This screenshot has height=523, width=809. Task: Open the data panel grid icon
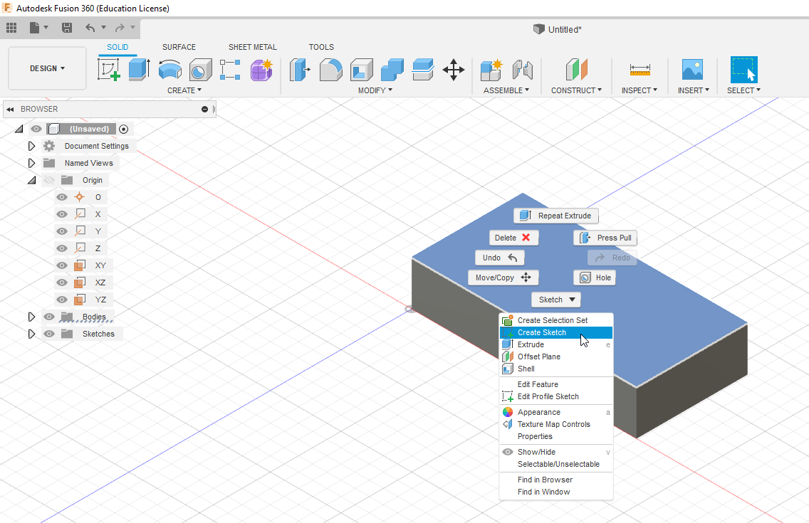point(11,28)
